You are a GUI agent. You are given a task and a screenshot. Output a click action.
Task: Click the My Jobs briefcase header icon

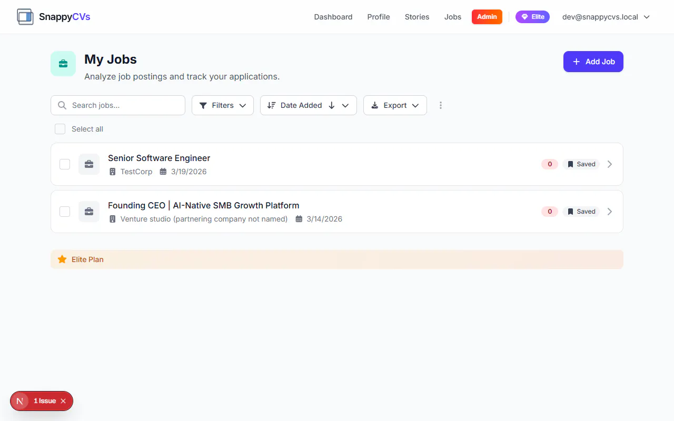(63, 64)
